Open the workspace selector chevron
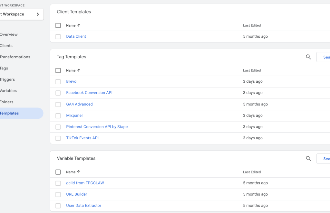The width and height of the screenshot is (330, 213). pyautogui.click(x=38, y=14)
